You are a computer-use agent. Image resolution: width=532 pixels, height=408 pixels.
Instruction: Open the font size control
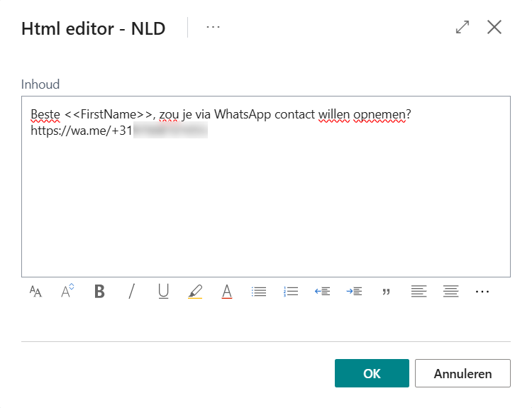tap(67, 292)
